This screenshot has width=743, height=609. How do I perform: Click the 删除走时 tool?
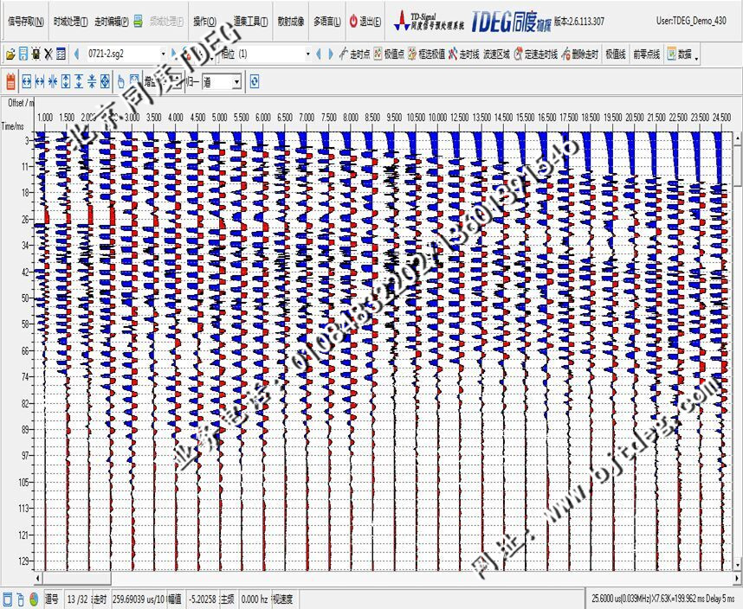tap(580, 54)
